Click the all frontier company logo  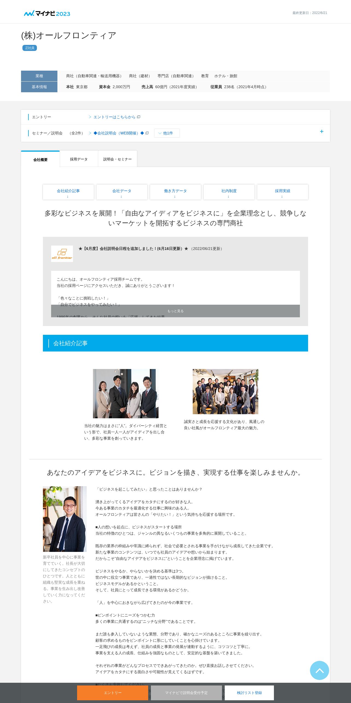(x=62, y=253)
